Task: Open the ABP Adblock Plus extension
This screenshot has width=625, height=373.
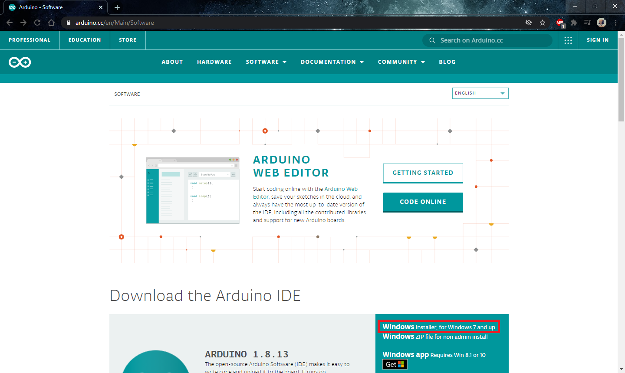Action: (560, 23)
